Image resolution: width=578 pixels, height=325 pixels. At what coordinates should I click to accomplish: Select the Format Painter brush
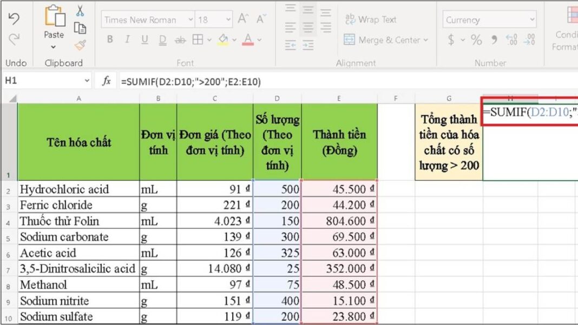click(80, 45)
